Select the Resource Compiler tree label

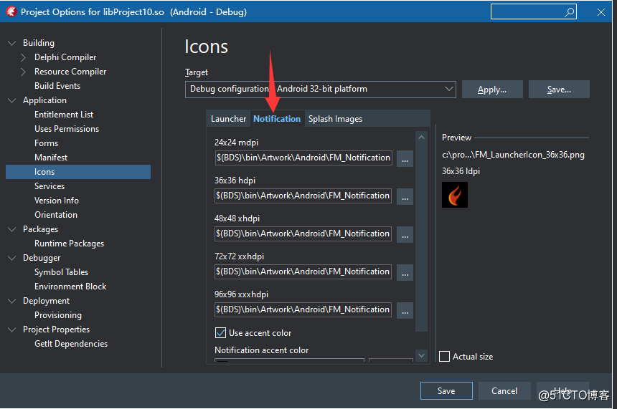pos(70,72)
